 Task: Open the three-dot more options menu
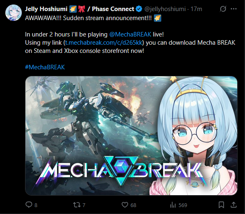pyautogui.click(x=234, y=9)
